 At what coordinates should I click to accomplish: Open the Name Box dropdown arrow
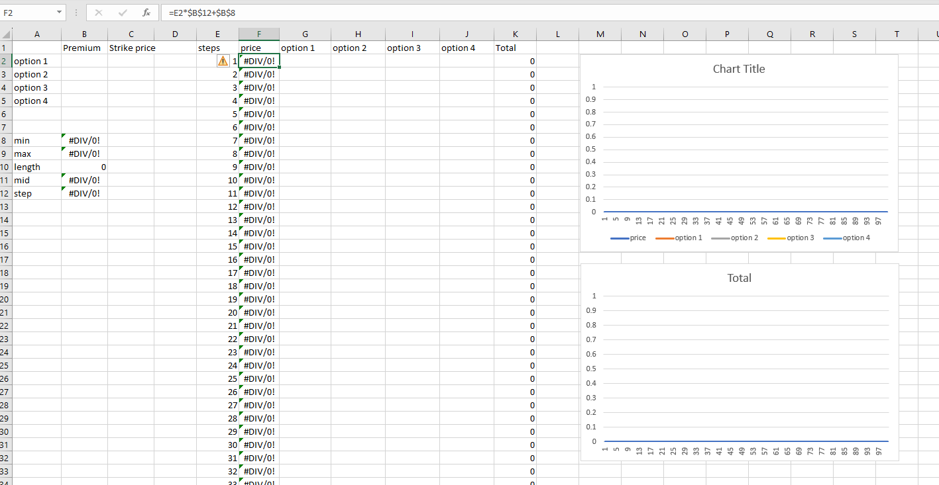click(x=58, y=11)
